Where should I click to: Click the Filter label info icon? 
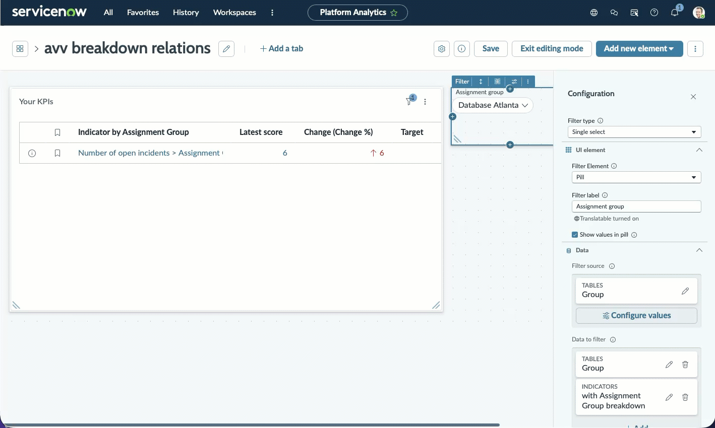605,195
